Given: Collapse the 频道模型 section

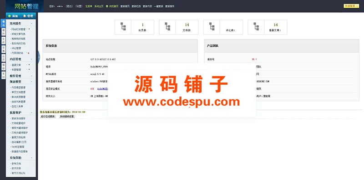Looking at the screenshot, I should click(x=31, y=82).
